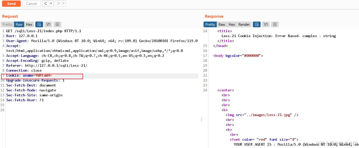Click the Sec-Fetch-User: ?1 line
Screen dimensions: 359x148
click(25, 100)
